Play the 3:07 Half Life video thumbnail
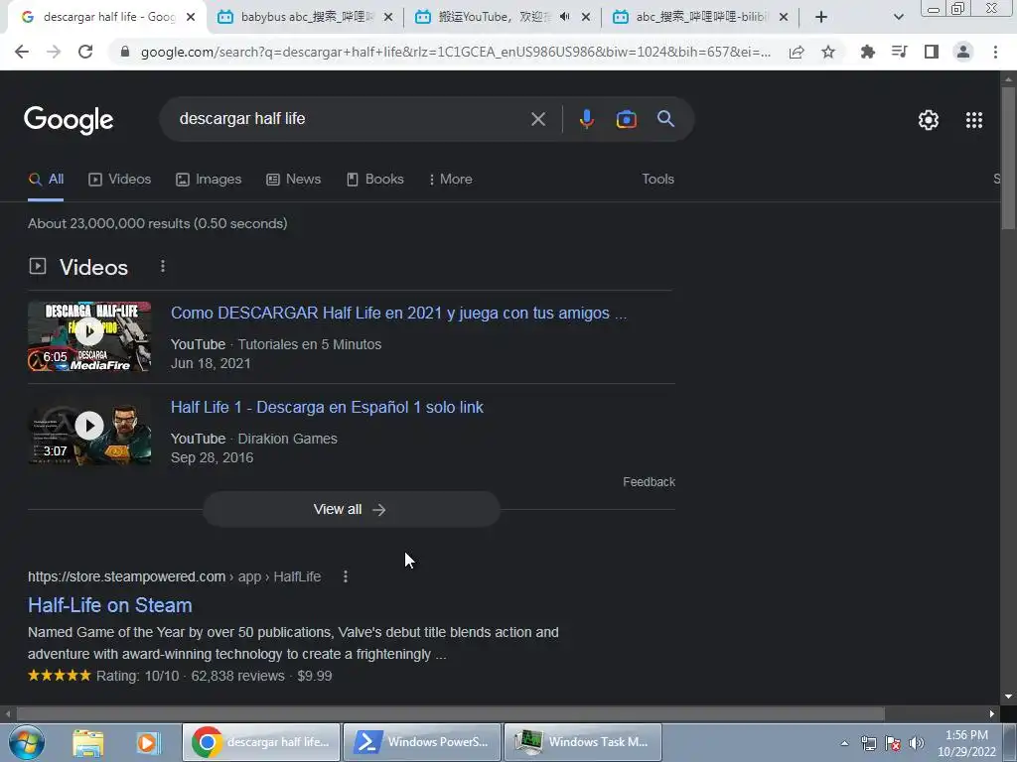Viewport: 1017px width, 762px height. [x=89, y=431]
